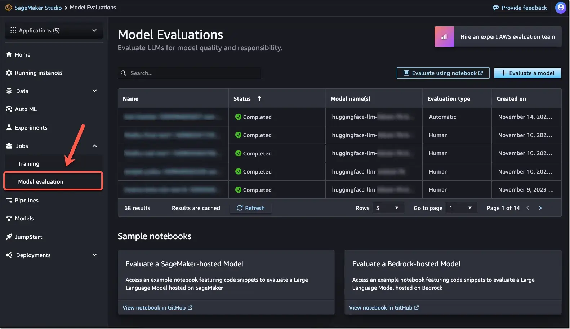
Task: Click the Auto ML sidebar icon
Action: 9,109
